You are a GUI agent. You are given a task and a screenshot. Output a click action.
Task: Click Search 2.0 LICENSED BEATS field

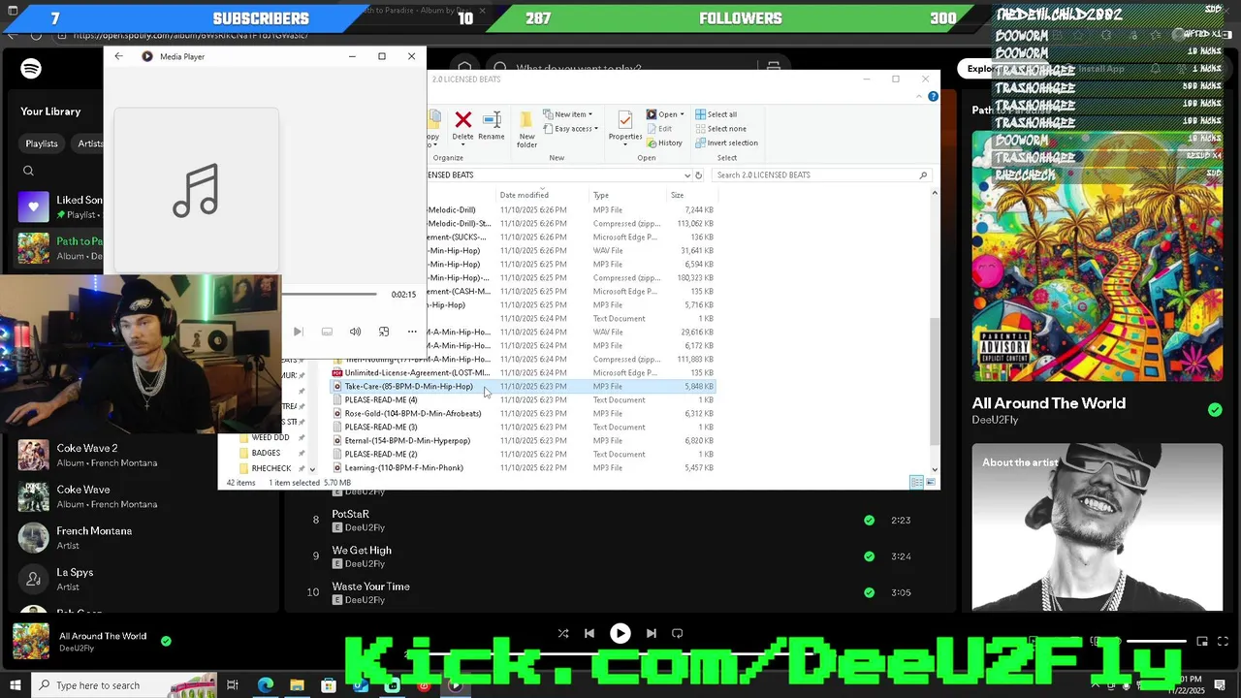(821, 175)
